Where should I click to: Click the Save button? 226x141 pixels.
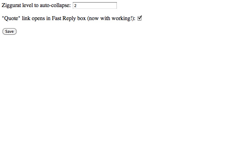click(10, 31)
